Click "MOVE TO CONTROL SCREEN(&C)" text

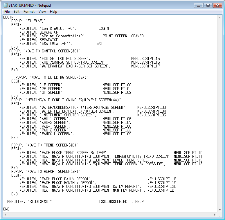pyautogui.click(x=52, y=51)
